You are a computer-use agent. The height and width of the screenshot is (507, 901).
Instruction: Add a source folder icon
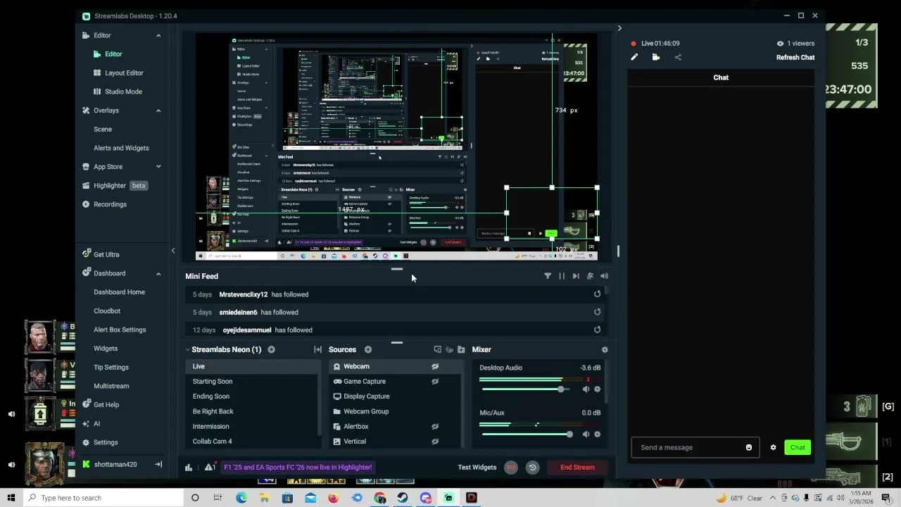[461, 349]
